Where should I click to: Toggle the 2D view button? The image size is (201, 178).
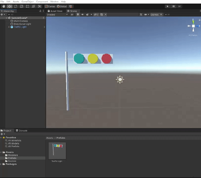coord(72,14)
